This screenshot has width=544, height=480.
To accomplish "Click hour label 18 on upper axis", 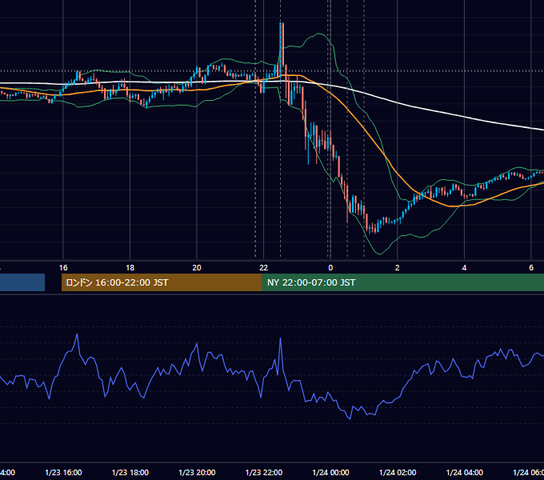I will coord(130,268).
